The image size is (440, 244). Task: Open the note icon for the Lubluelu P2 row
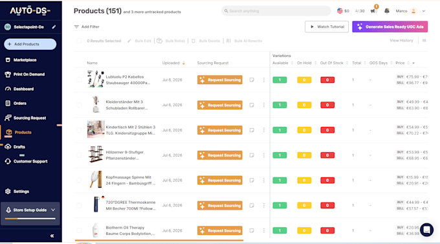(252, 80)
